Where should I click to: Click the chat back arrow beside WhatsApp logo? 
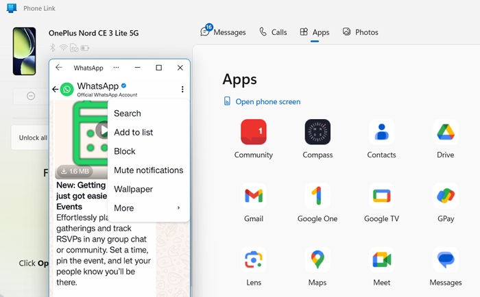[x=55, y=89]
